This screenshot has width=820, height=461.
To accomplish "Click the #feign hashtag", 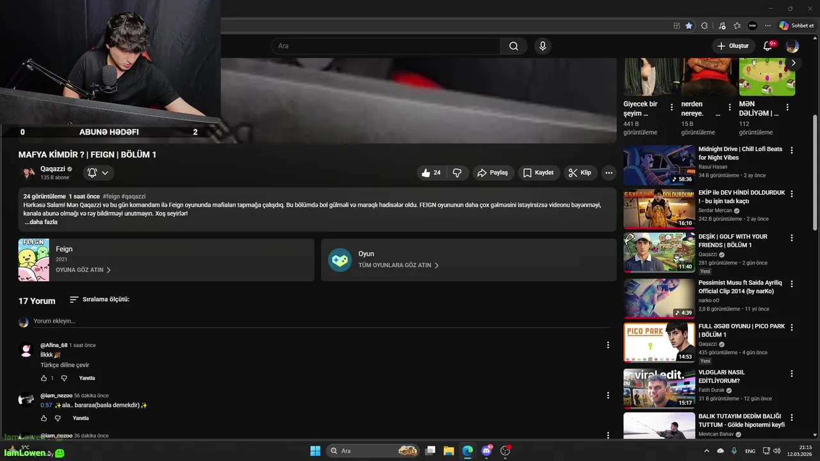I will 111,197.
